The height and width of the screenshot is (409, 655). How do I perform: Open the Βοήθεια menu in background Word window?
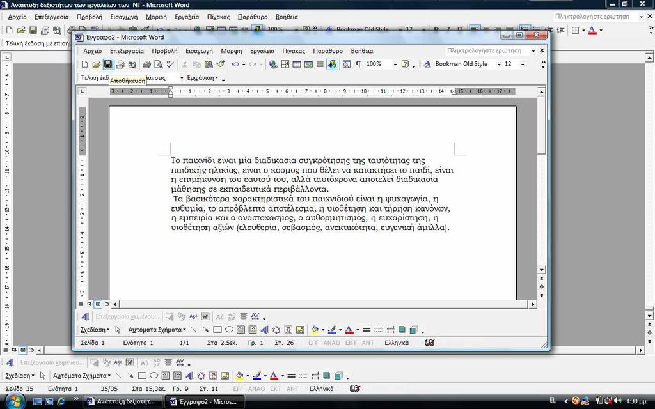tap(287, 17)
